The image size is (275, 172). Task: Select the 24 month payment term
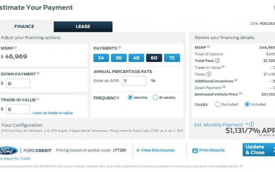101,58
